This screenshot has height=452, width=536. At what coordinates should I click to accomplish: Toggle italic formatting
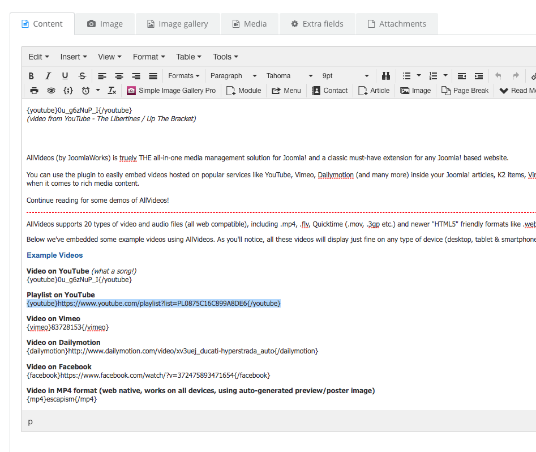coord(48,76)
